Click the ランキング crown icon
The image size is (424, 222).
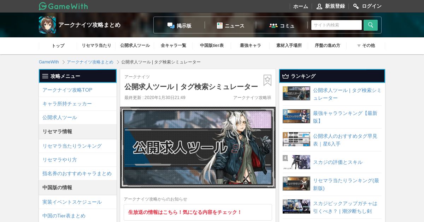(285, 76)
